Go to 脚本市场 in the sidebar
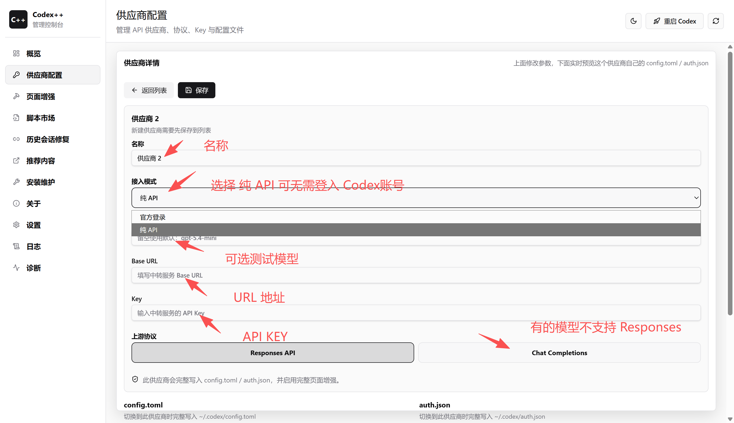Screen dimensions: 734x423 point(53,118)
